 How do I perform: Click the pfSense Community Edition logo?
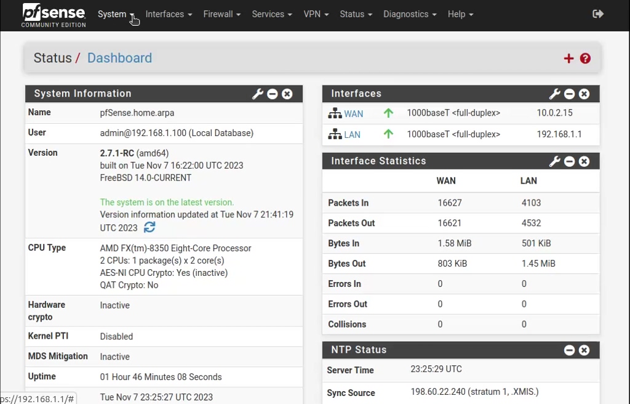(x=53, y=15)
